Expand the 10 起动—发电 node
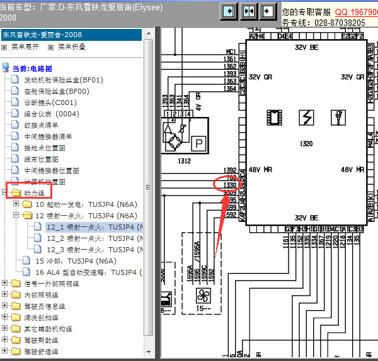Image resolution: width=378 pixels, height=361 pixels. click(x=16, y=204)
